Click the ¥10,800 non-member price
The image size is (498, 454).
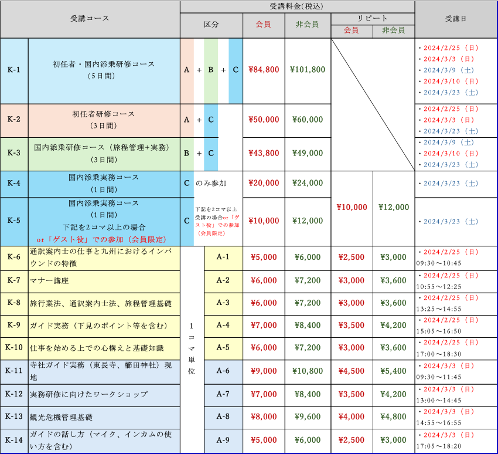pos(308,371)
